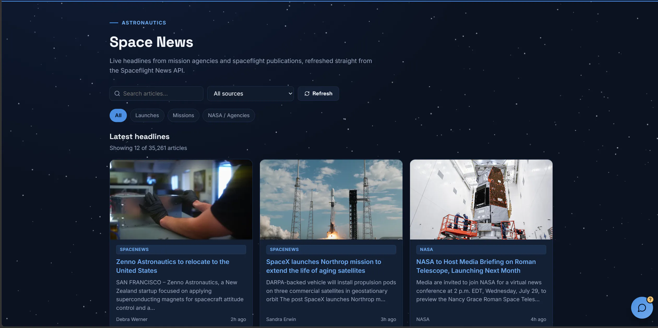Filter headlines by Launches
658x328 pixels.
pos(147,115)
